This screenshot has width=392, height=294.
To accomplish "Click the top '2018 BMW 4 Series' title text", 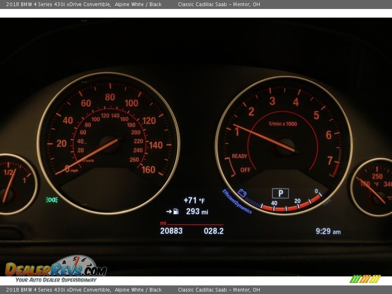I will (58, 4).
